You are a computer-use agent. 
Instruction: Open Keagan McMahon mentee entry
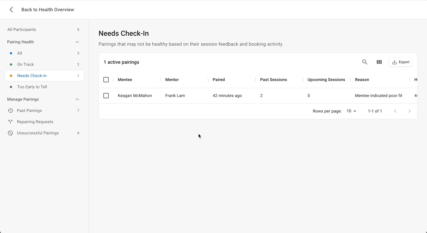(x=135, y=96)
